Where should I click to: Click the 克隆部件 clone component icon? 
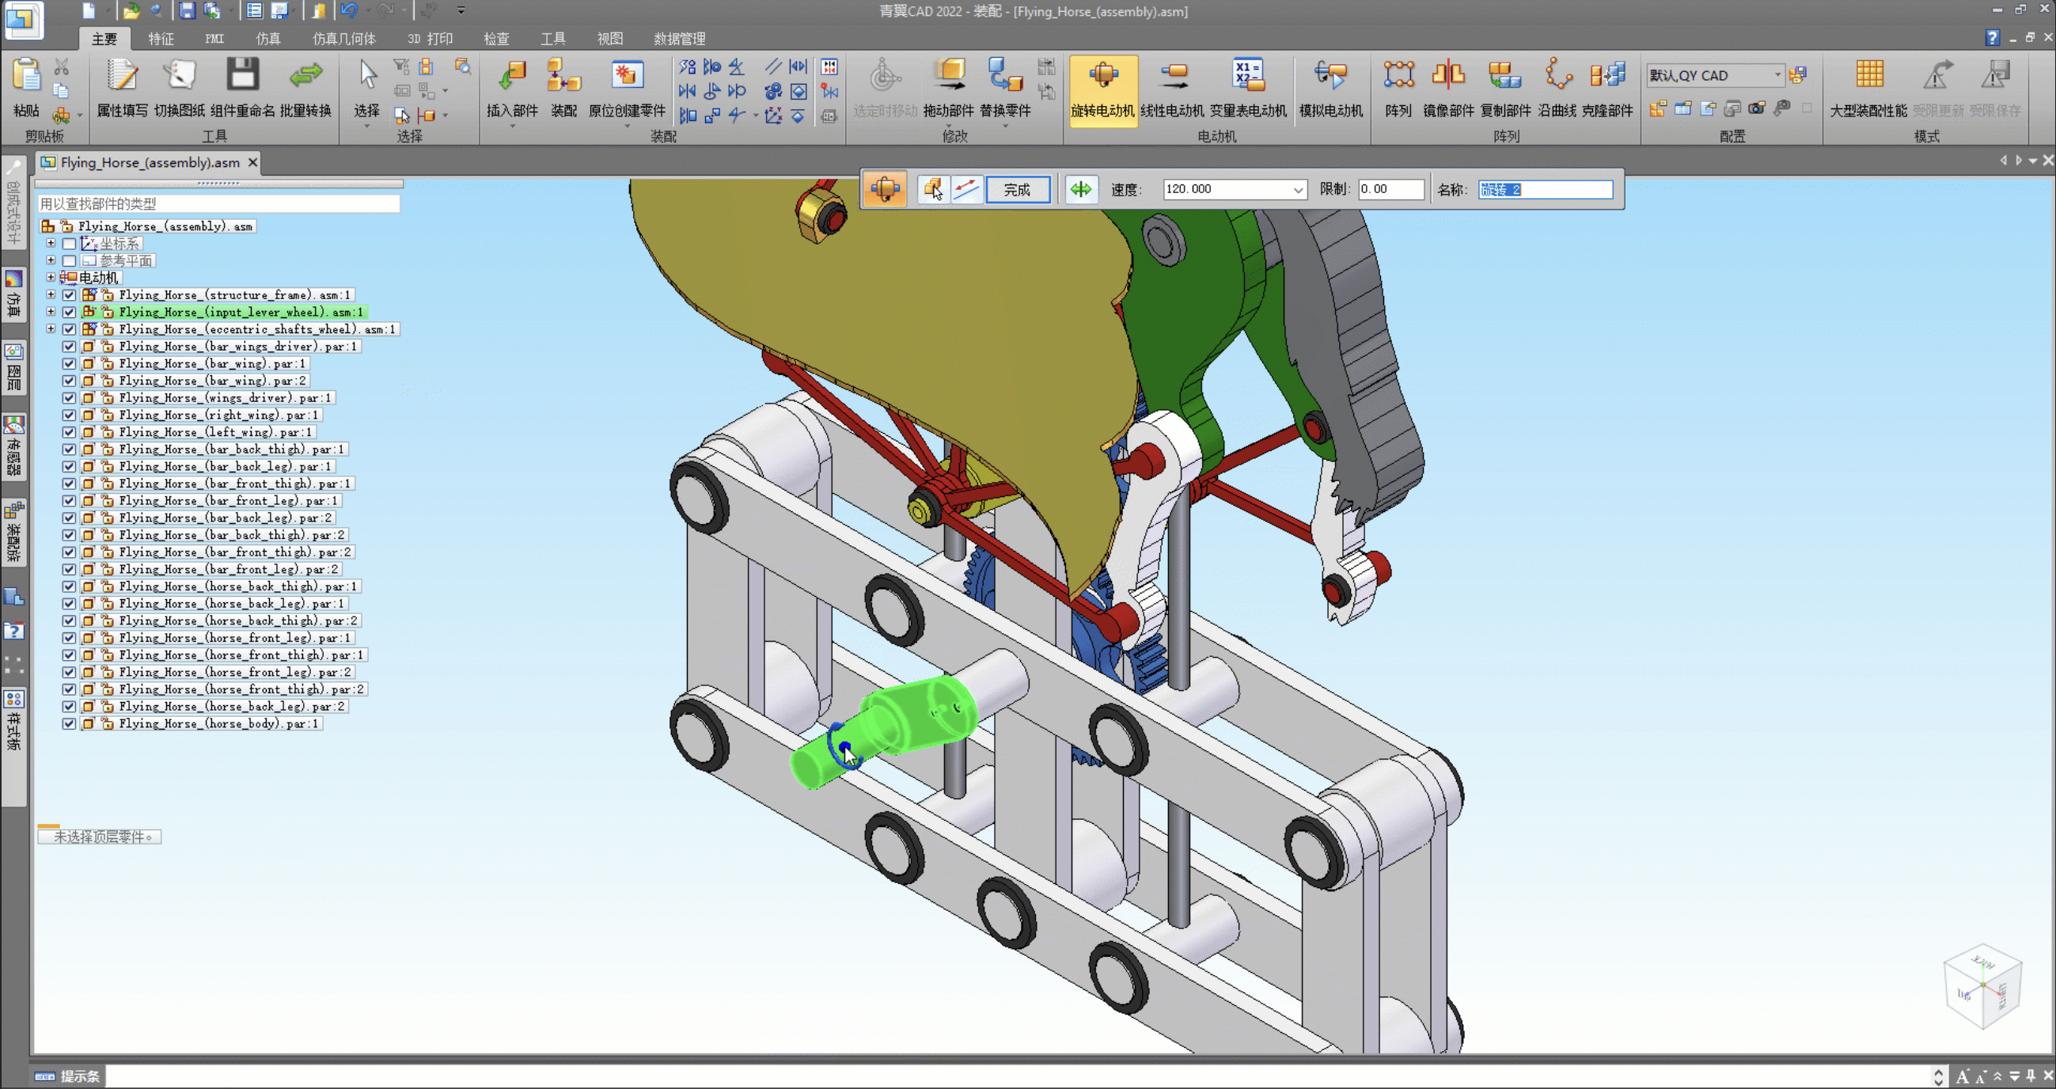tap(1607, 88)
